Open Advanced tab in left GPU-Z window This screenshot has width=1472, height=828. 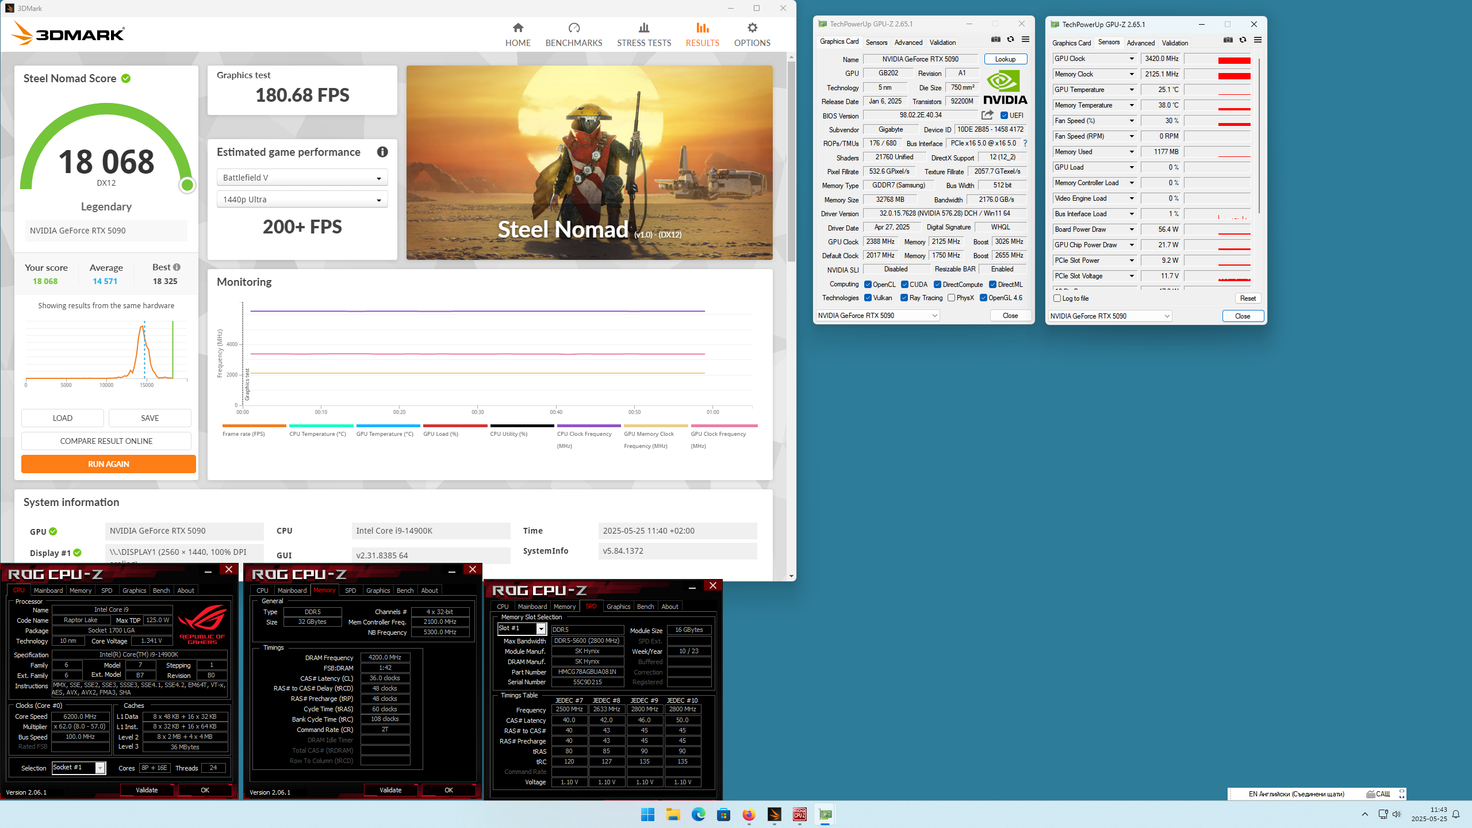[908, 43]
